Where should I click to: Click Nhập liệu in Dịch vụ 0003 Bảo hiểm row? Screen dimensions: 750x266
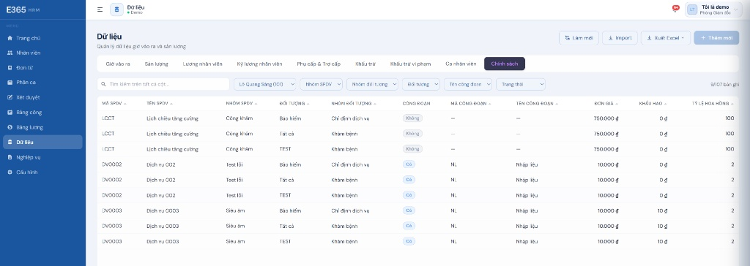[x=527, y=210]
